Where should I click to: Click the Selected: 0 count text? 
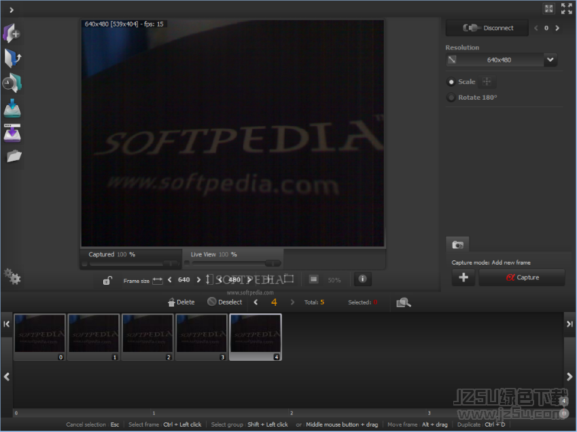pyautogui.click(x=362, y=302)
